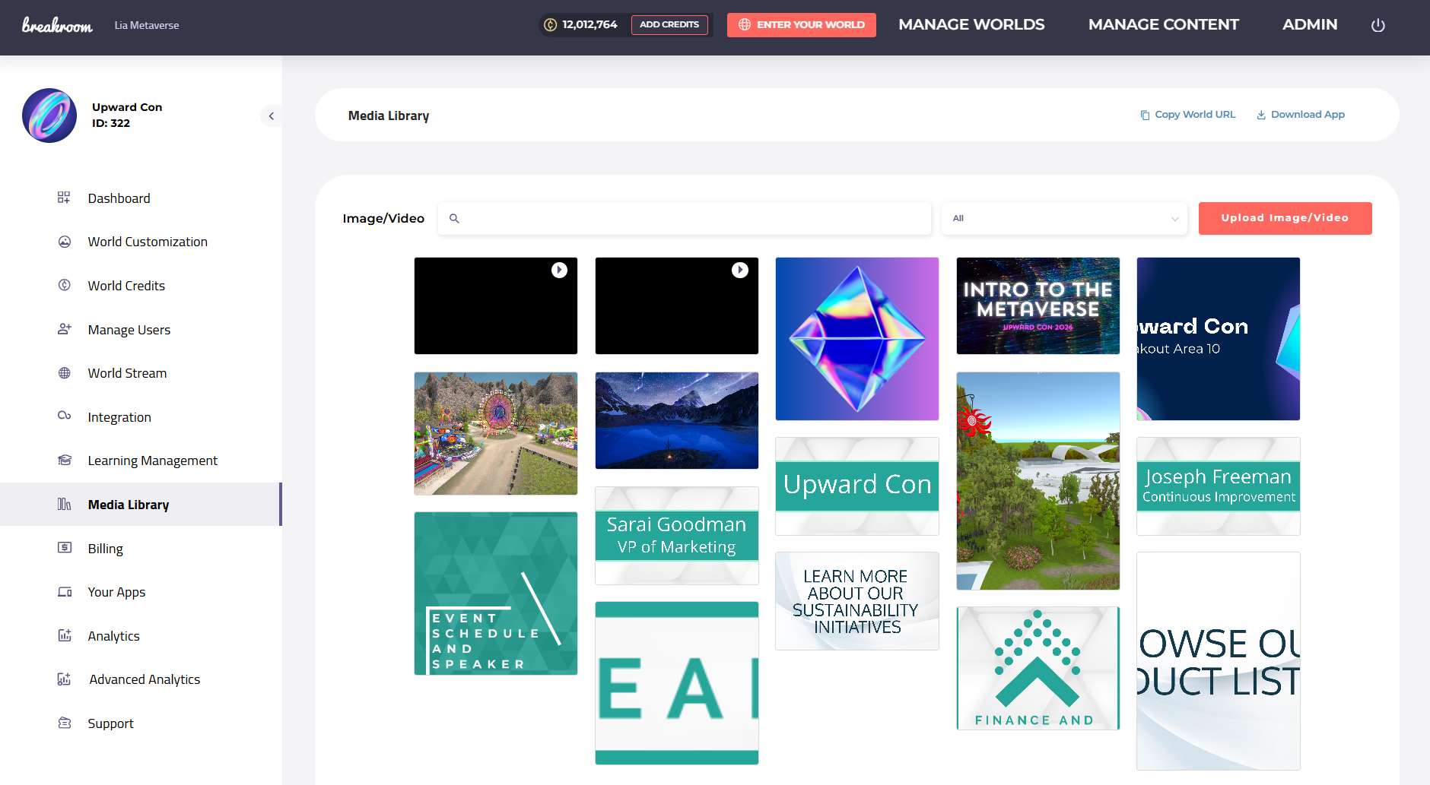Click the Download App link
1430x785 pixels.
(1301, 115)
